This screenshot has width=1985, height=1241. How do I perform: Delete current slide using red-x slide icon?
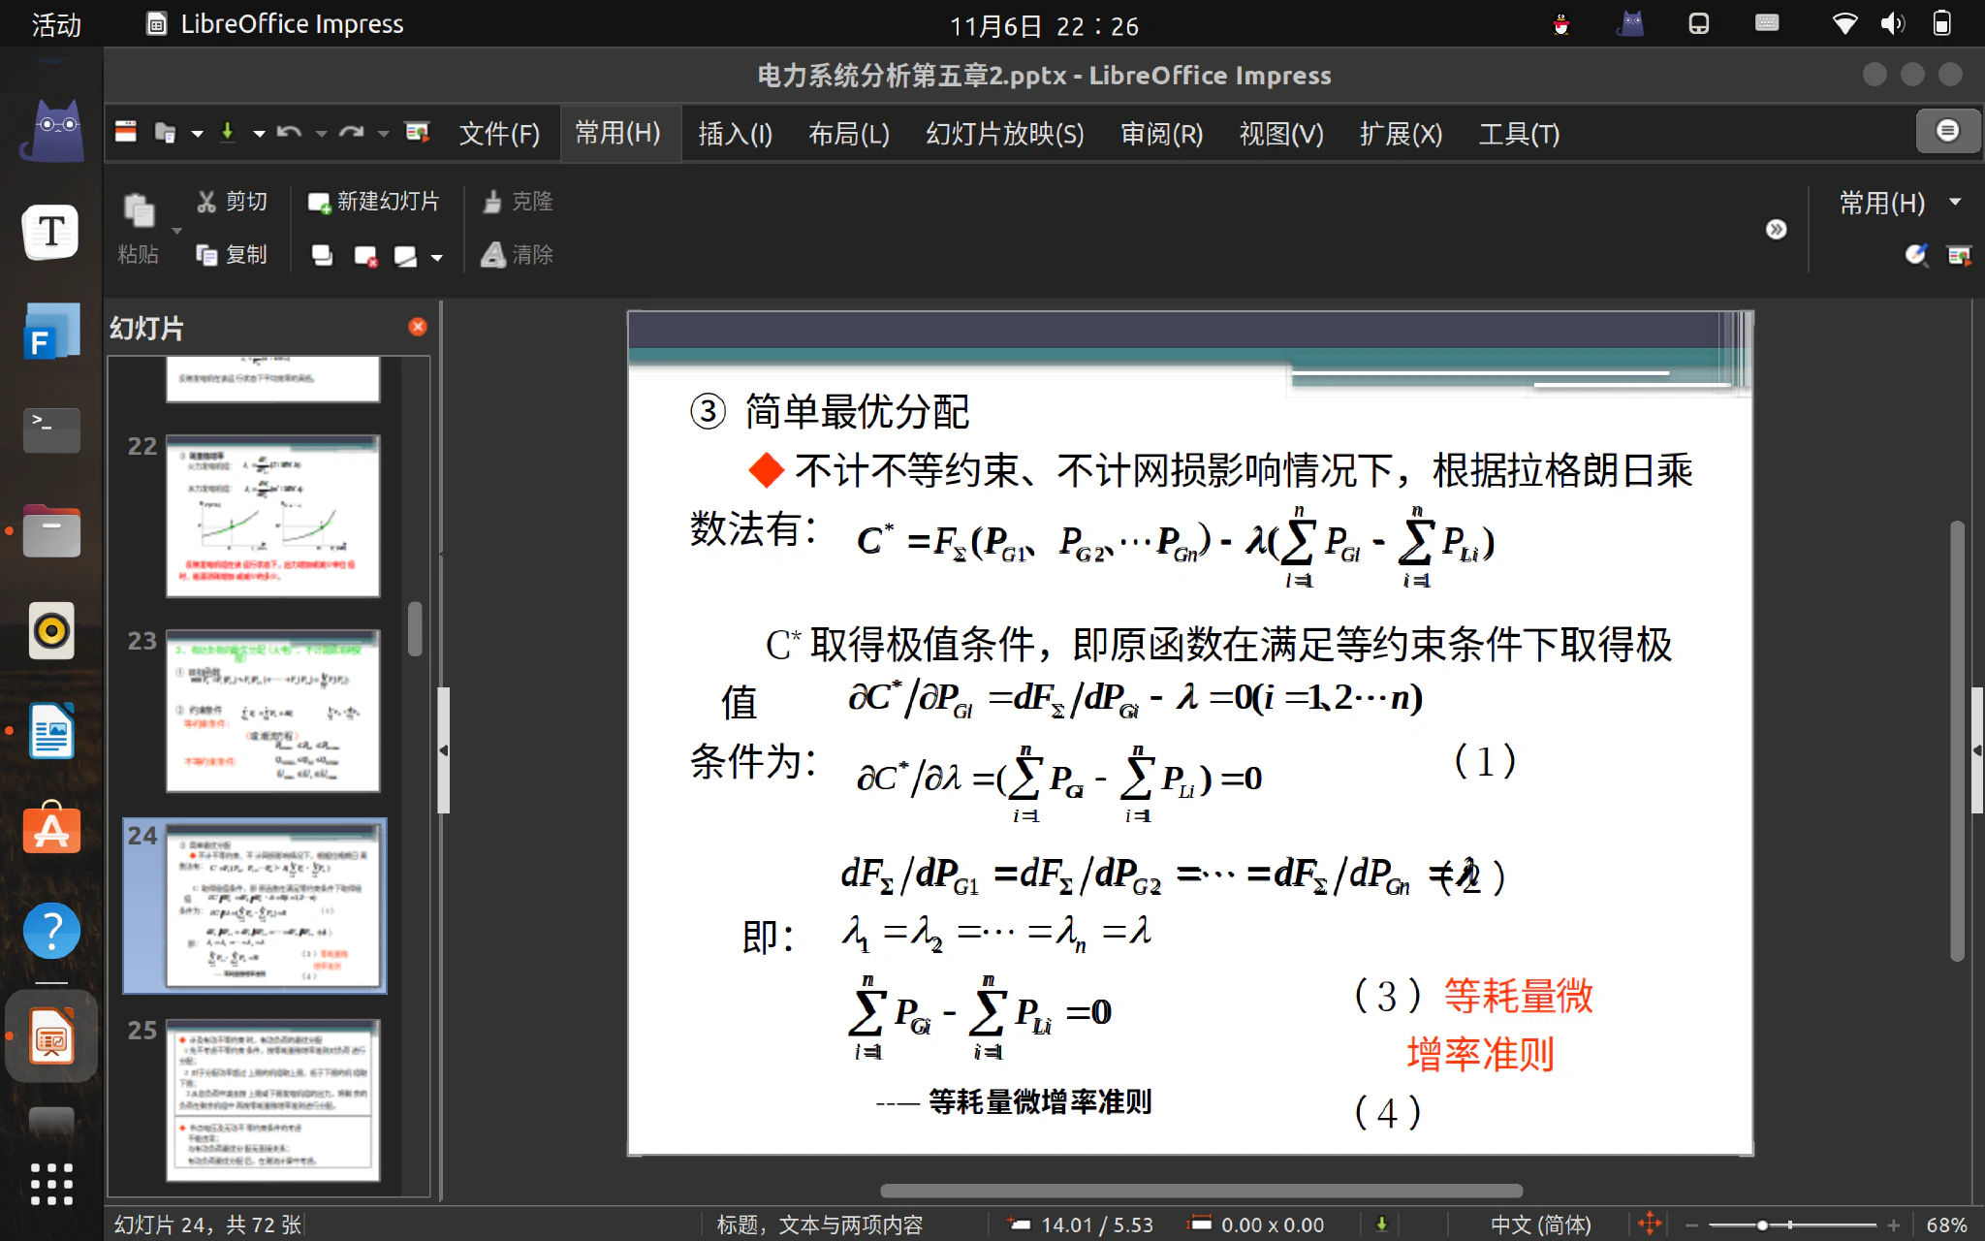point(367,255)
